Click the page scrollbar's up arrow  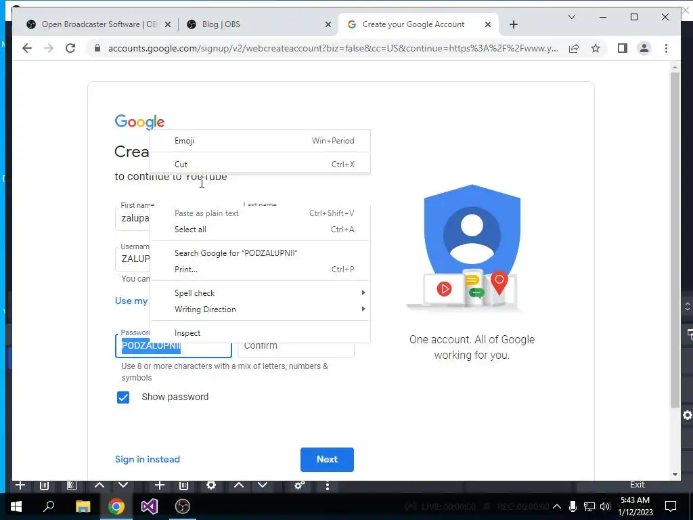tap(675, 67)
